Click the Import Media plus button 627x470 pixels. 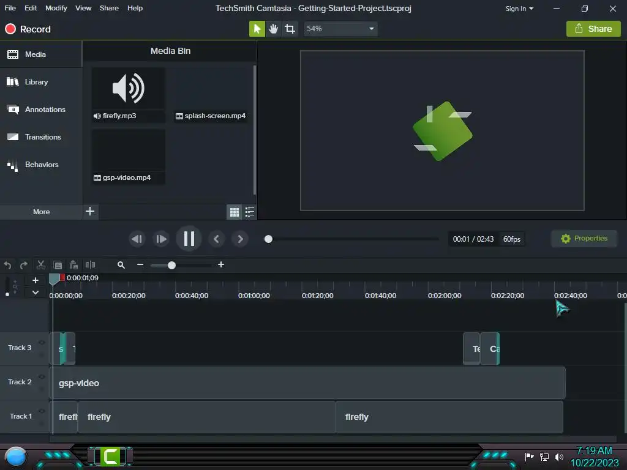tap(91, 211)
